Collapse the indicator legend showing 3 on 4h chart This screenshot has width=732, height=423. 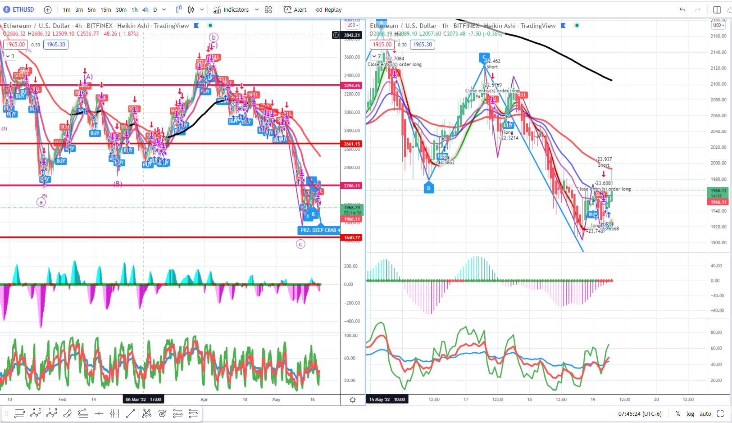[x=10, y=56]
